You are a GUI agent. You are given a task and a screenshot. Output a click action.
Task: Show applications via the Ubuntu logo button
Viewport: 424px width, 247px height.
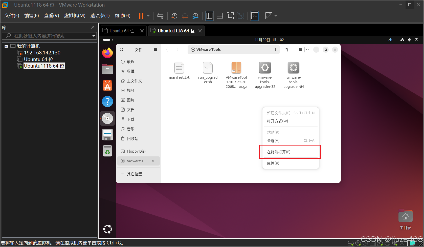[x=107, y=229]
